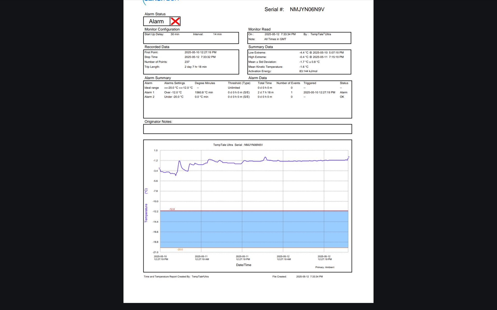The height and width of the screenshot is (310, 497).
Task: Click the High Extreme value -0.4 °C
Action: [x=304, y=57]
